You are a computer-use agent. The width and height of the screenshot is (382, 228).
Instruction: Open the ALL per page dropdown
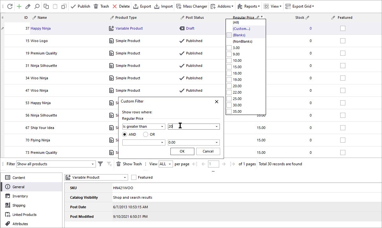coord(166,164)
